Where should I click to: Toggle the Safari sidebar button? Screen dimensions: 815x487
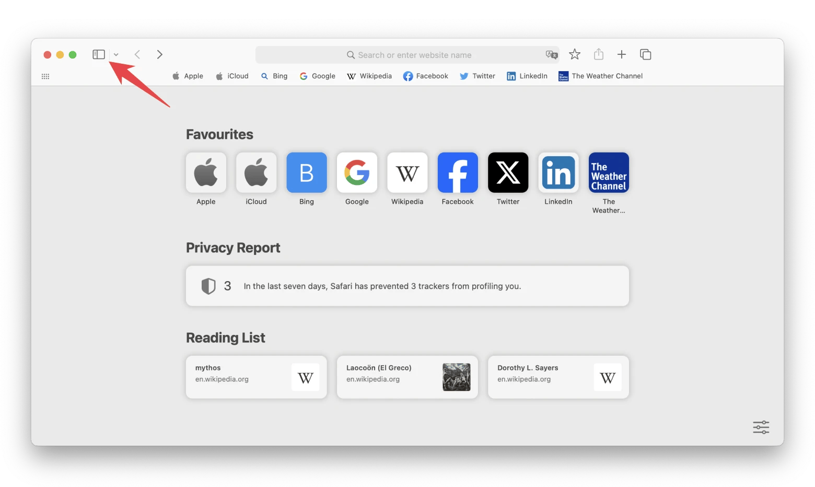pos(99,54)
